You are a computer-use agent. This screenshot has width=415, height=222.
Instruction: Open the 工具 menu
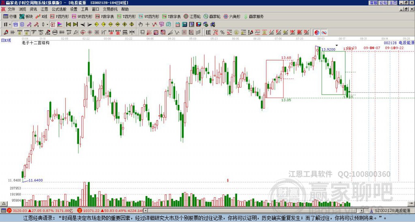[x=84, y=9]
